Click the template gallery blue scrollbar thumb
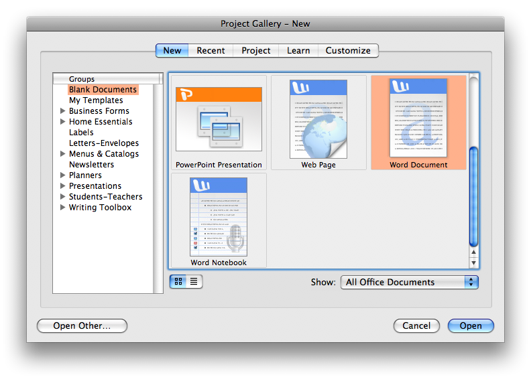This screenshot has width=531, height=379. coord(473,197)
